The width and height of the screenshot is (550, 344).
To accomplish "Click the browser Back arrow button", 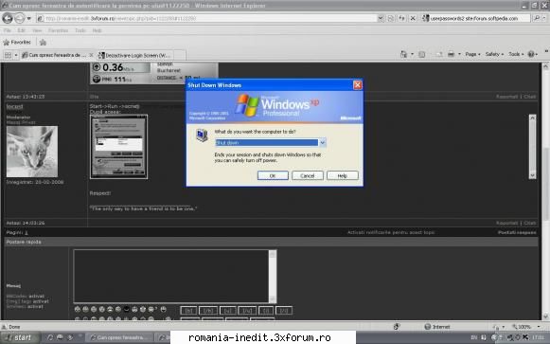I will [x=8, y=18].
